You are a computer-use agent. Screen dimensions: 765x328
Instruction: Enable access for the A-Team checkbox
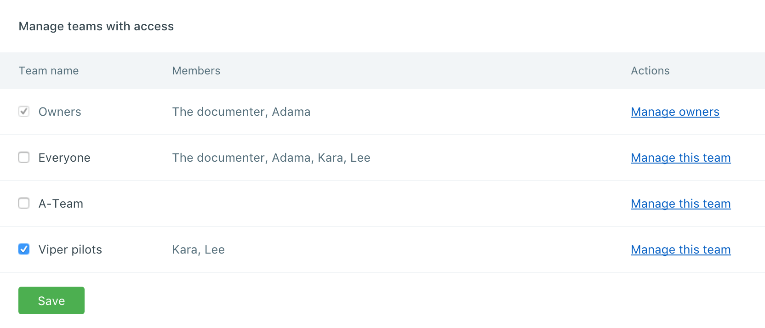24,203
